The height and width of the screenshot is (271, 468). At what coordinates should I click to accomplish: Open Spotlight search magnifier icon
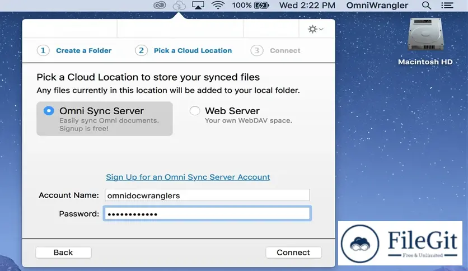point(427,6)
